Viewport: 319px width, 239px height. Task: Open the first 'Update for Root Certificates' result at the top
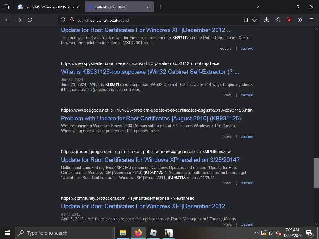[x=146, y=30]
